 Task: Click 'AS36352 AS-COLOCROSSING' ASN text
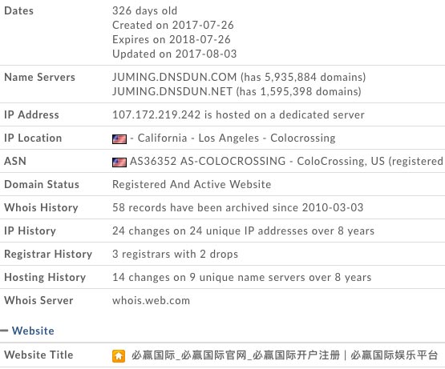208,161
